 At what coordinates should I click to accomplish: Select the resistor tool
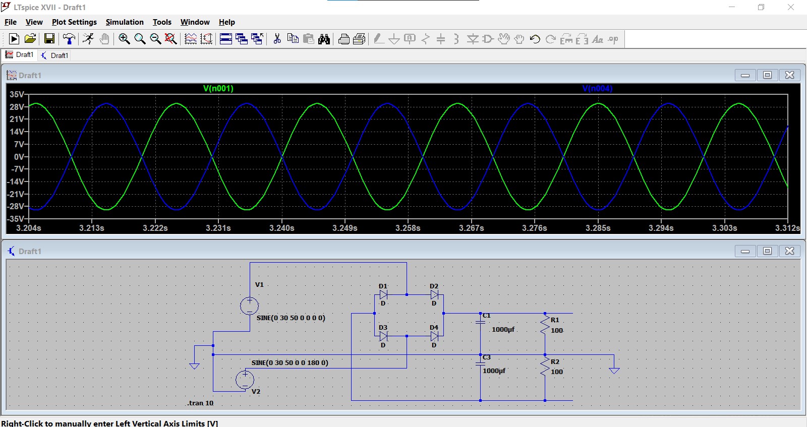[x=426, y=39]
